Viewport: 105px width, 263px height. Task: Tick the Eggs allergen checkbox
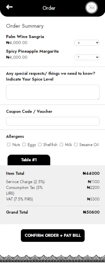pyautogui.click(x=24, y=145)
